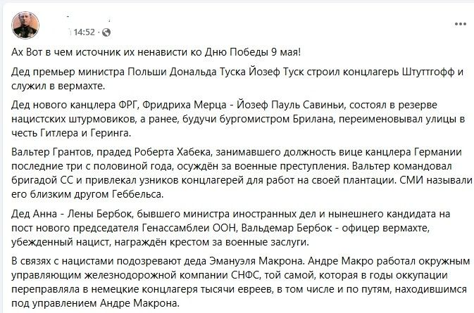Click the paragraph about Фридриха Мерца
This screenshot has height=313, width=474.
(238, 119)
